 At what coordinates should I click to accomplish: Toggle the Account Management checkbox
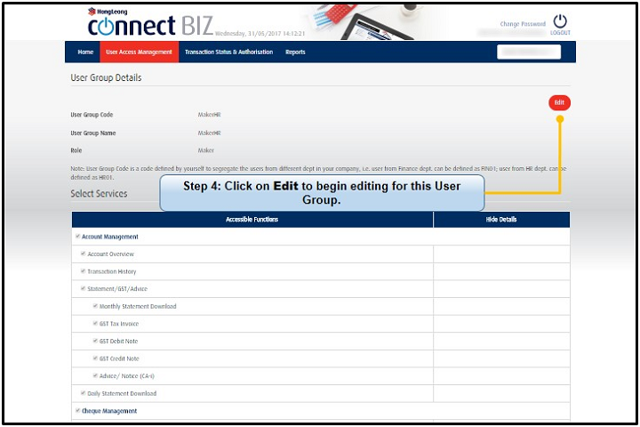click(x=77, y=237)
